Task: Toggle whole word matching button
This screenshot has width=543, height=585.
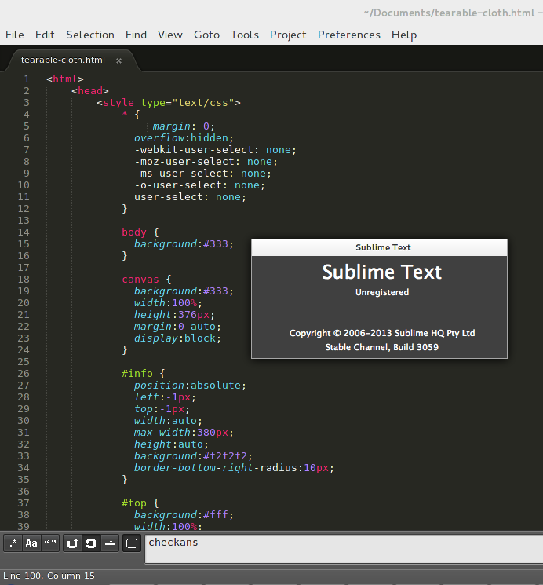Action: (x=51, y=543)
